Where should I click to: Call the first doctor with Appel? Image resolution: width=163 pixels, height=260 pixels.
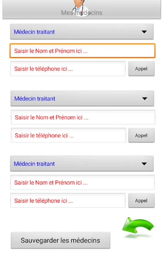pos(141,69)
